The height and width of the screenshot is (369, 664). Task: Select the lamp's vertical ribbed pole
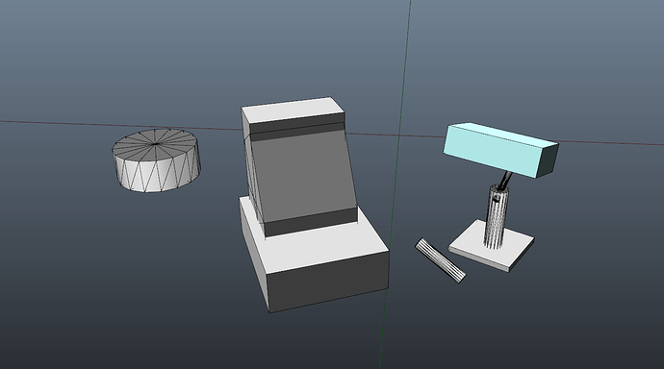(x=496, y=215)
